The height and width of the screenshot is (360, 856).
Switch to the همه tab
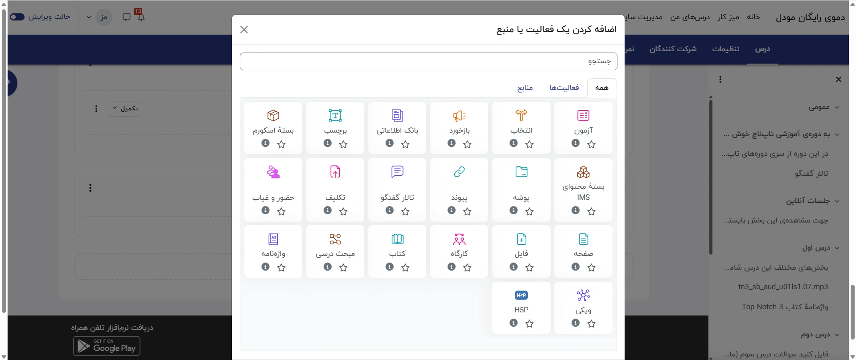coord(602,88)
